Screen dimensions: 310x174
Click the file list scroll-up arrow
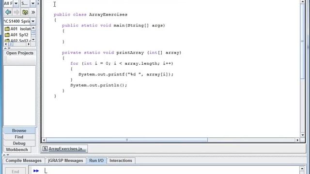tap(33, 28)
